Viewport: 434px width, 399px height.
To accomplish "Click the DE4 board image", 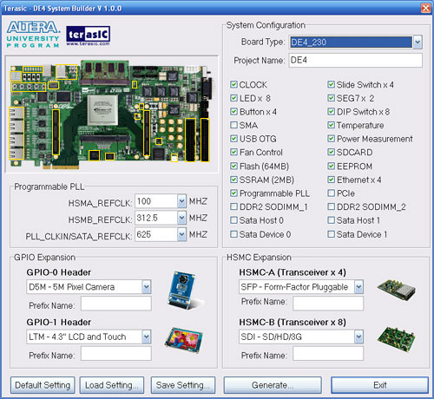I will [x=111, y=114].
